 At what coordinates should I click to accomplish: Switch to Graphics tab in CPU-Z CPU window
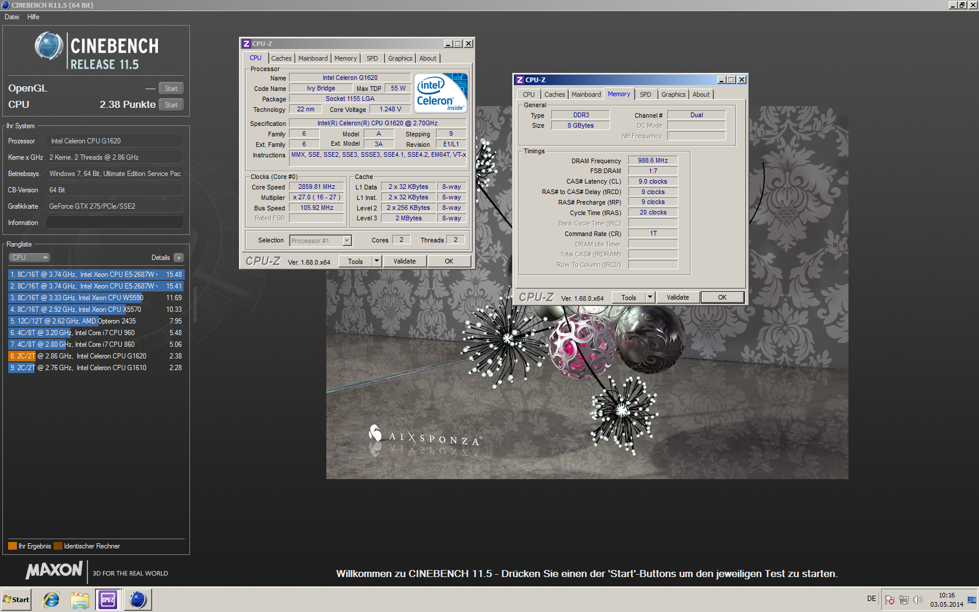coord(400,58)
